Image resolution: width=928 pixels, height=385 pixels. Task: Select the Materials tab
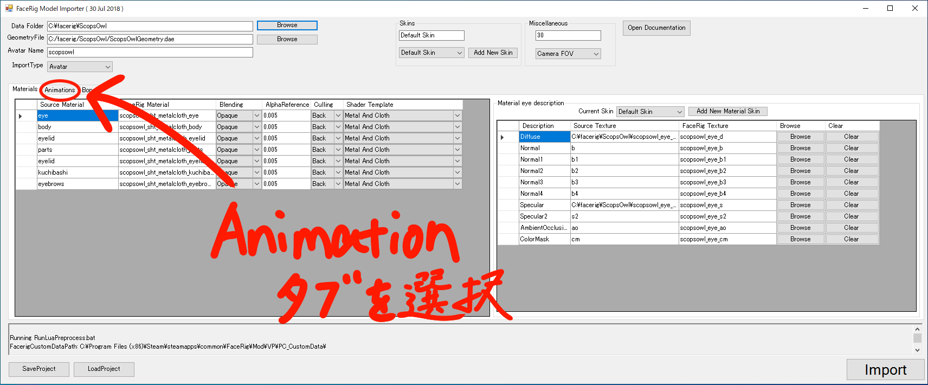pyautogui.click(x=25, y=89)
